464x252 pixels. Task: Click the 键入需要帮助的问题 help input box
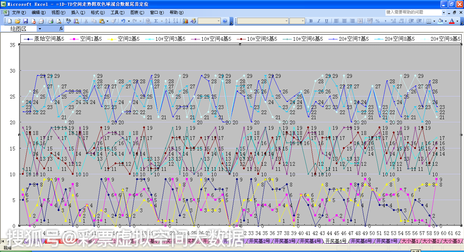tap(413, 13)
